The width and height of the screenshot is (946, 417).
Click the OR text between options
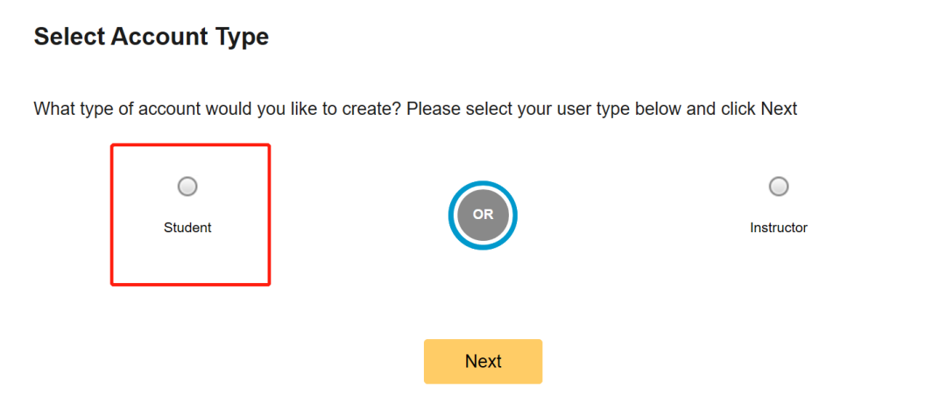click(483, 215)
